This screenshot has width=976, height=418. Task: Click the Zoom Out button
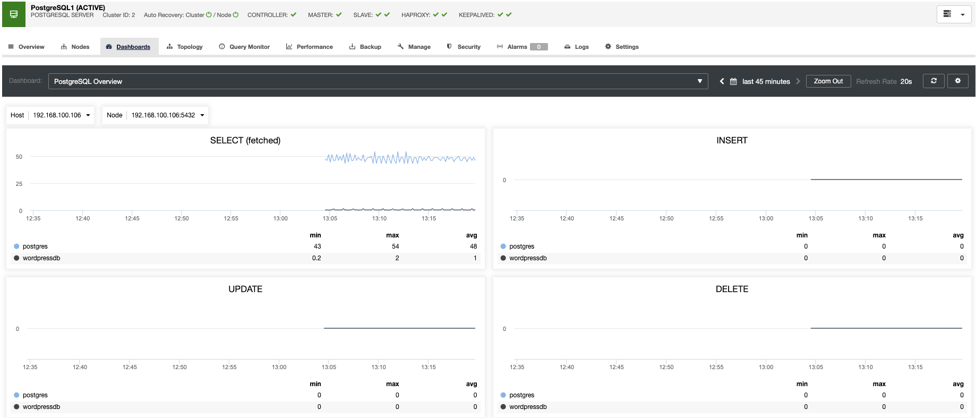click(828, 81)
